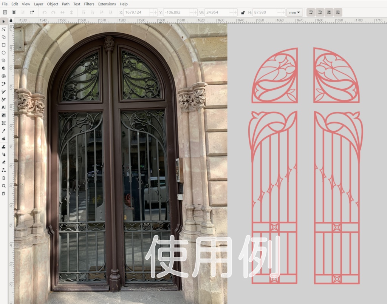The image size is (387, 304).
Task: Decrease H height with minus button
Action: (x=279, y=12)
